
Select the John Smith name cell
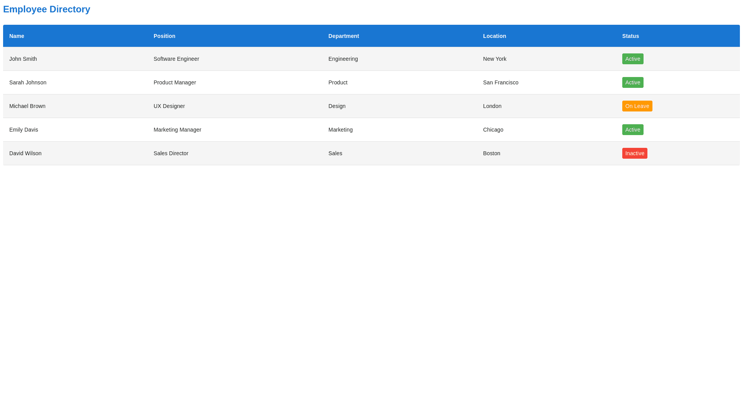[23, 59]
